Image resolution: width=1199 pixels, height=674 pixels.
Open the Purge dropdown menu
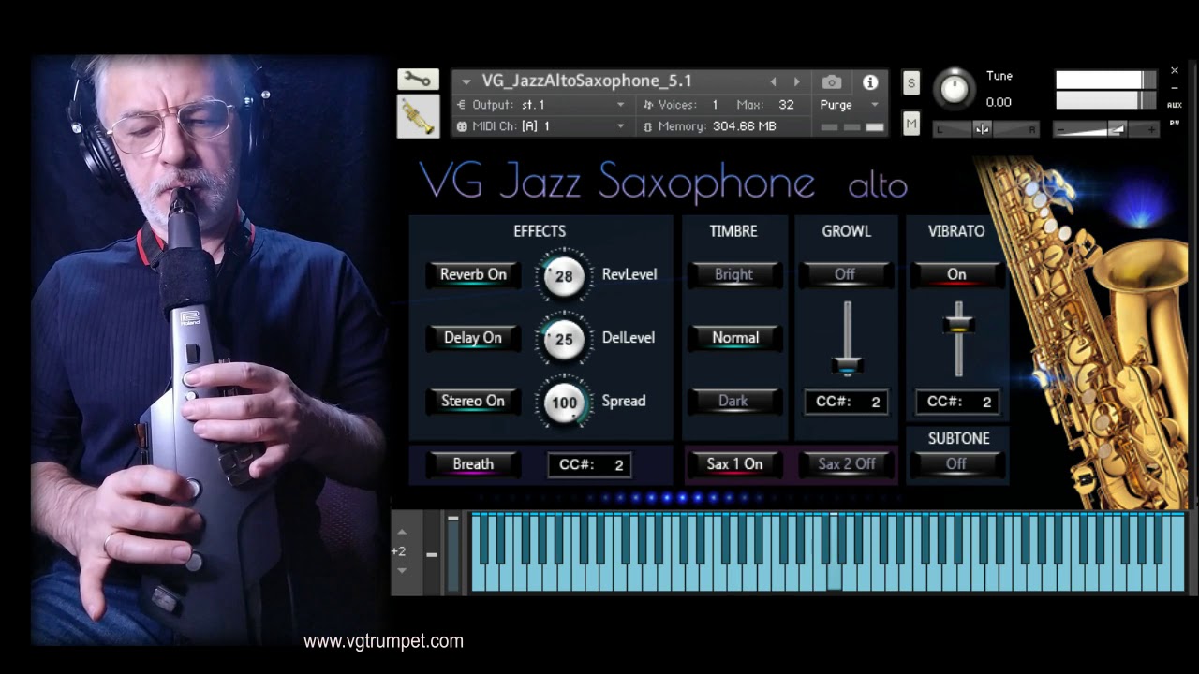click(x=850, y=105)
